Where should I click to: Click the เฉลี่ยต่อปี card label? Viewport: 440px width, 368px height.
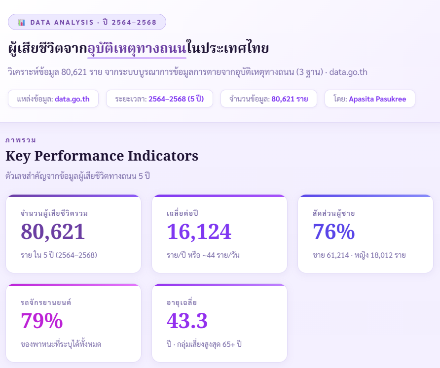pos(183,213)
